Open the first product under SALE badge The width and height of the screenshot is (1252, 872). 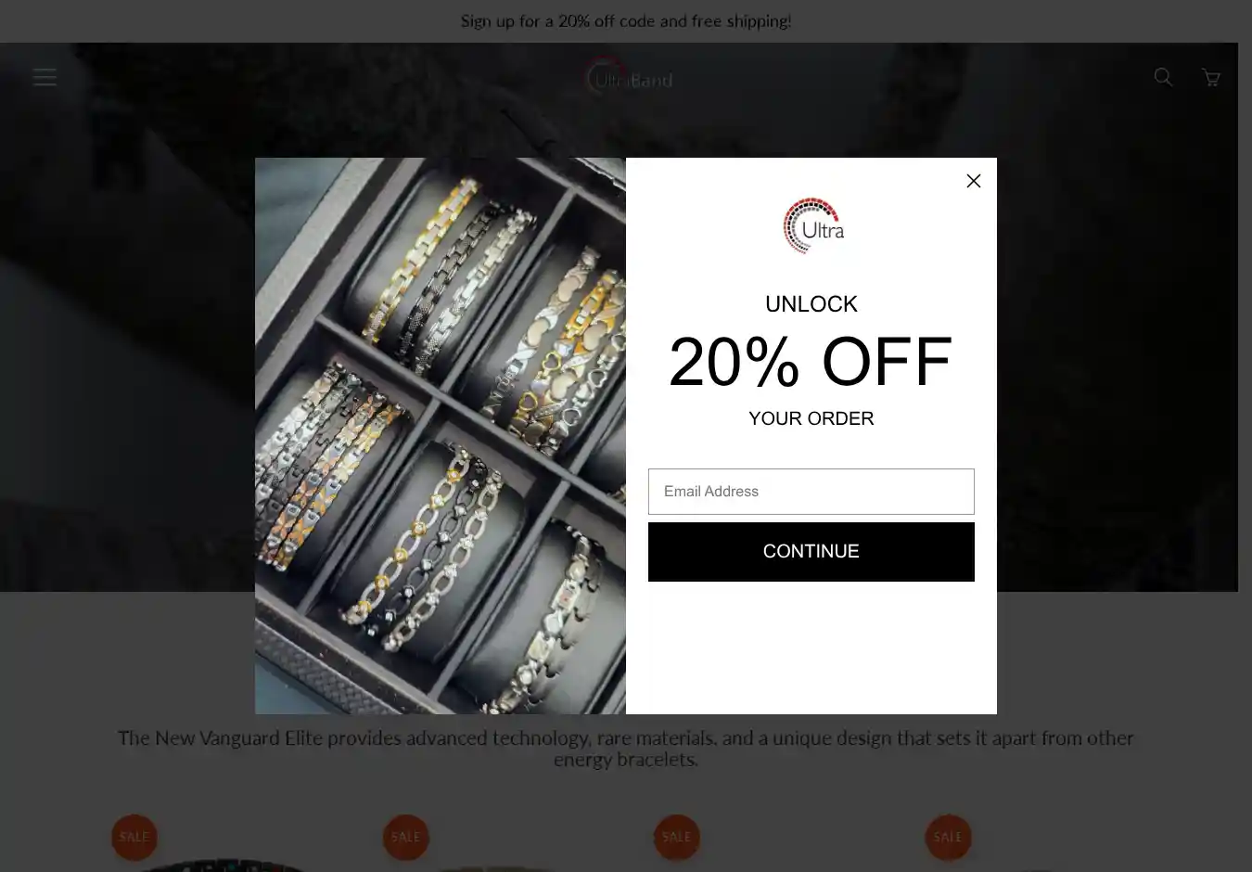(223, 863)
